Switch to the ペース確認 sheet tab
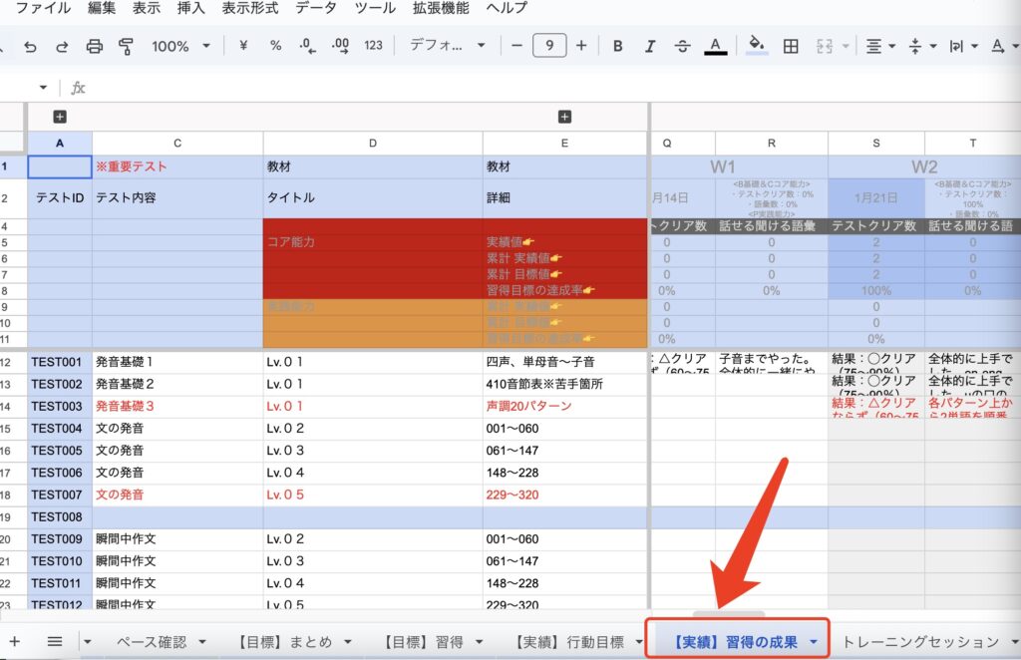1021x660 pixels. (x=152, y=641)
